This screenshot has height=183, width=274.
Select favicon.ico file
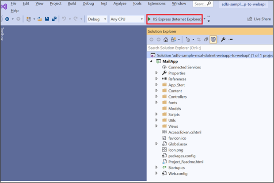(x=177, y=138)
